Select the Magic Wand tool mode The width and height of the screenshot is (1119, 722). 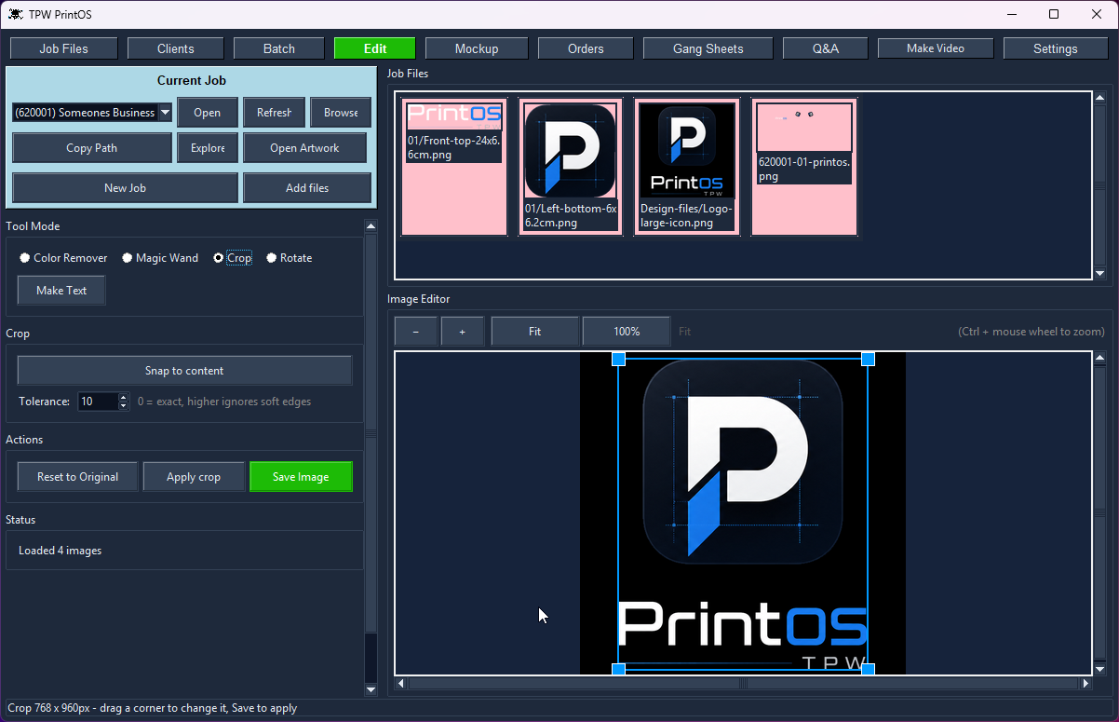pyautogui.click(x=128, y=258)
